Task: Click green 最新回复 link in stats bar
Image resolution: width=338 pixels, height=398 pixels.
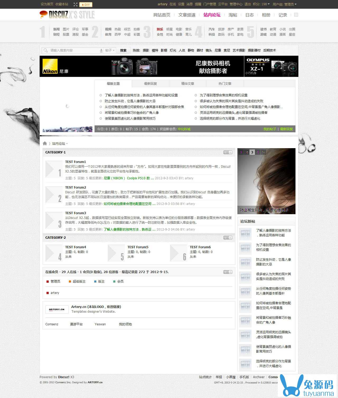Action: coord(287,129)
